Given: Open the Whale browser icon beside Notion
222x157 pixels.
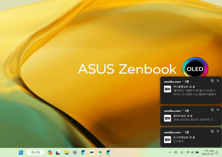Looking at the screenshot, I should point(83,153).
